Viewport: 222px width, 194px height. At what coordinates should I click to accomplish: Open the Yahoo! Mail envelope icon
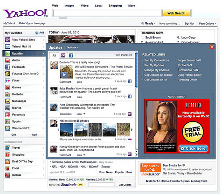[7, 47]
